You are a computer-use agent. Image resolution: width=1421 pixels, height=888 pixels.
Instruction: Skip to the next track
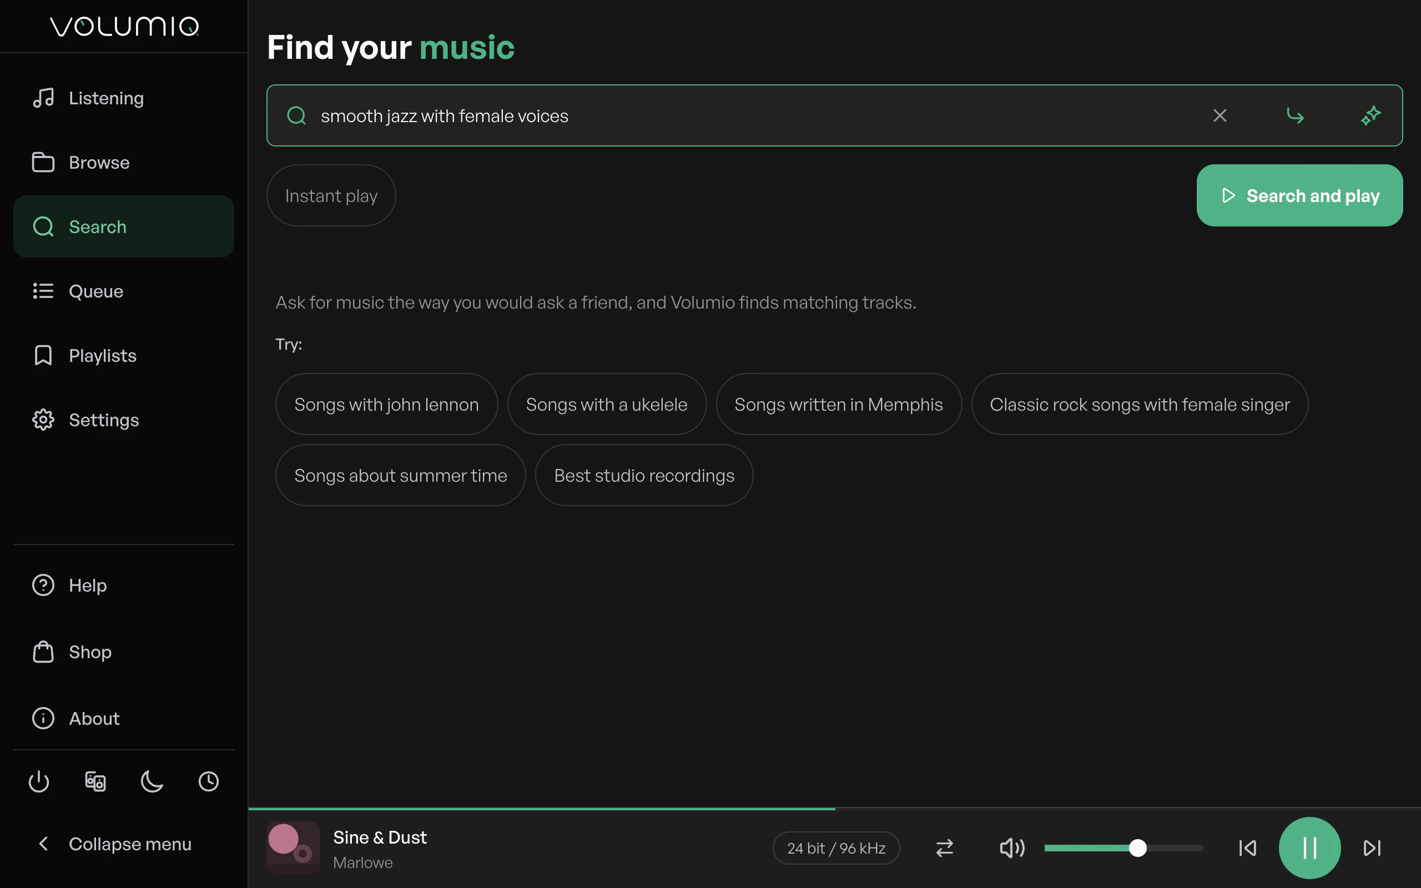pyautogui.click(x=1372, y=848)
